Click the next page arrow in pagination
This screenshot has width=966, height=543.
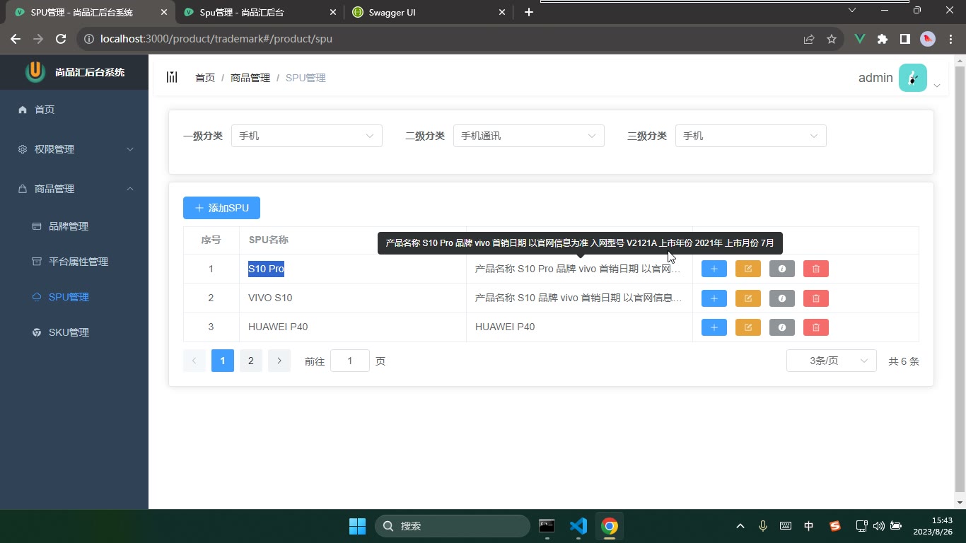coord(279,361)
